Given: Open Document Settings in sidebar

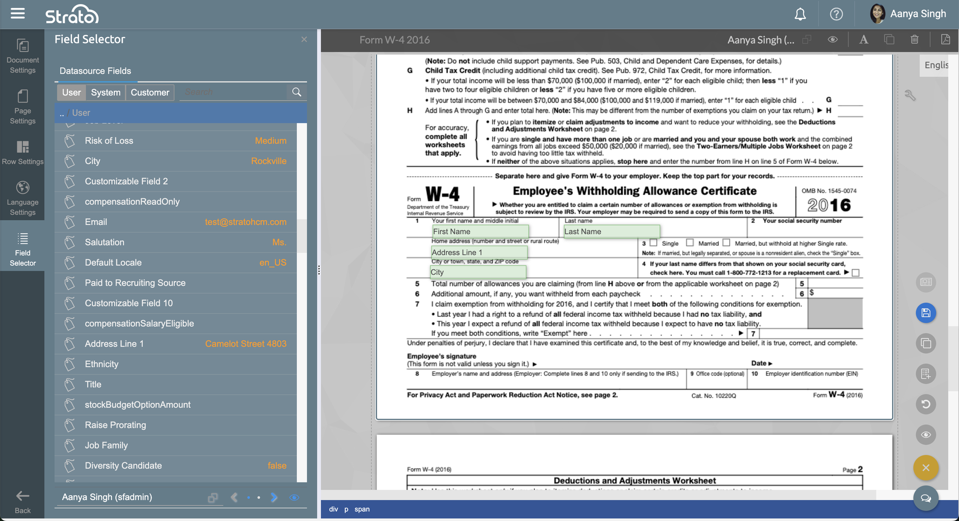Looking at the screenshot, I should pyautogui.click(x=22, y=55).
